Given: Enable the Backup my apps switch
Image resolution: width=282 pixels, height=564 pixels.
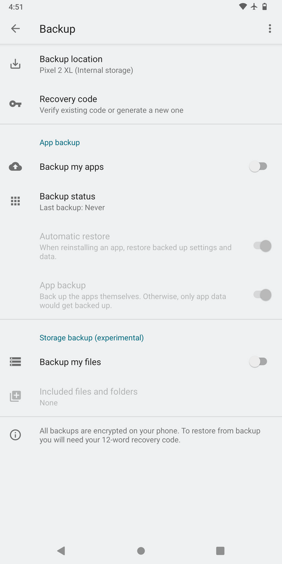Looking at the screenshot, I should pos(258,166).
